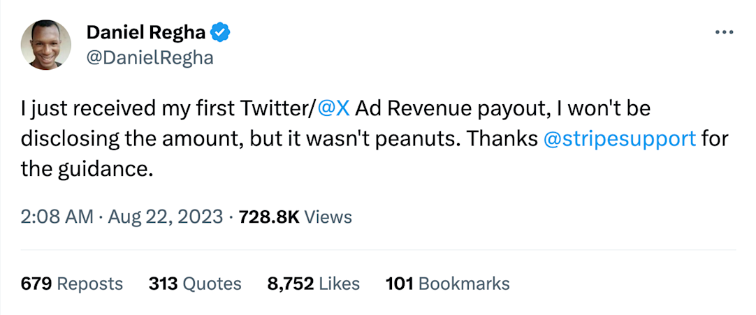
Task: Open the 313 Quotes list
Action: [x=195, y=284]
